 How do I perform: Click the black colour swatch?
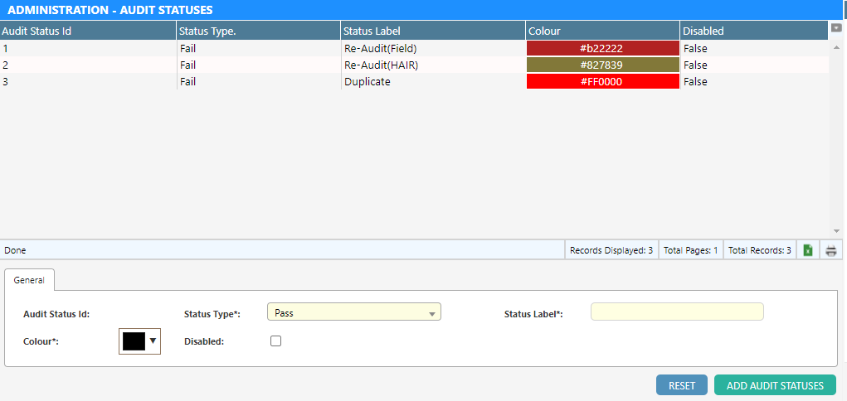click(134, 341)
